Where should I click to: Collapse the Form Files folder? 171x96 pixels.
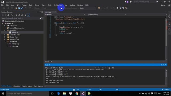coord(5,30)
